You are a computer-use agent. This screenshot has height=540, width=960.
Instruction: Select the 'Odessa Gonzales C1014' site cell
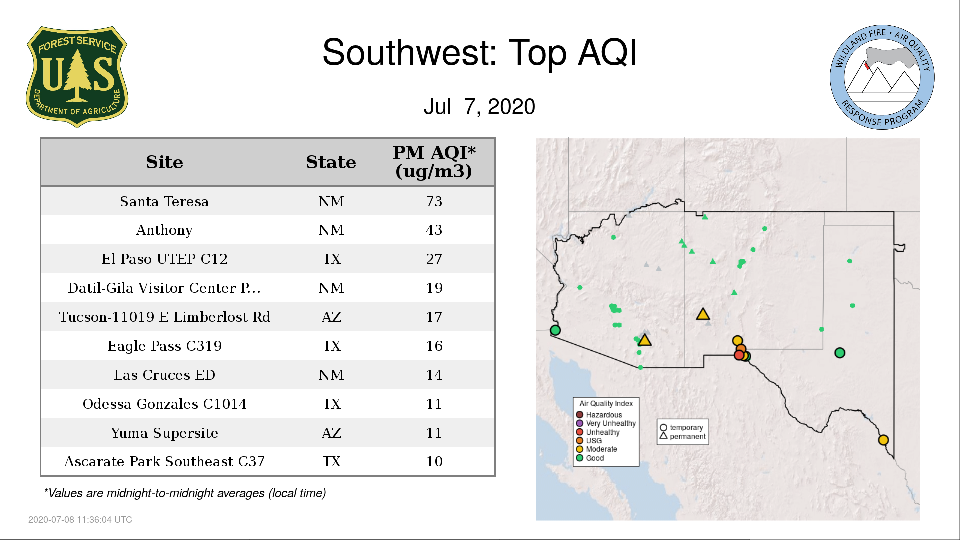pos(164,404)
